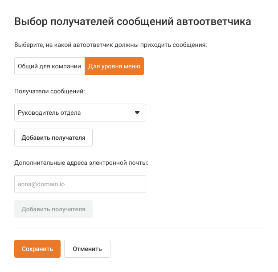Click the "anna@domain.io" placeholder text

(38, 184)
